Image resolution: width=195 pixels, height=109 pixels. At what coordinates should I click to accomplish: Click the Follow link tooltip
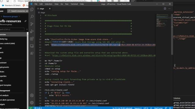tap(62, 42)
